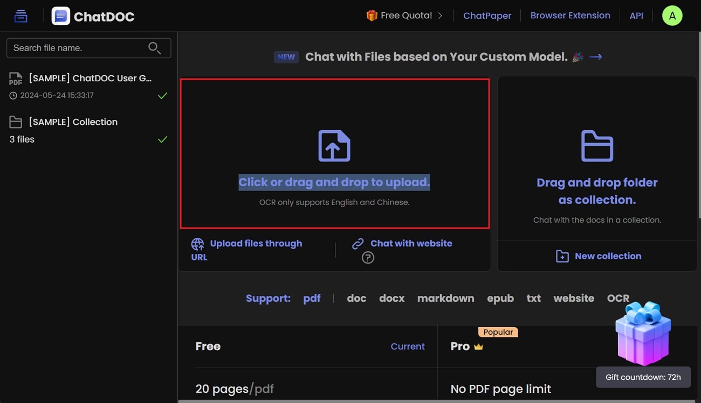Select the OCR support format
701x403 pixels.
pyautogui.click(x=618, y=298)
